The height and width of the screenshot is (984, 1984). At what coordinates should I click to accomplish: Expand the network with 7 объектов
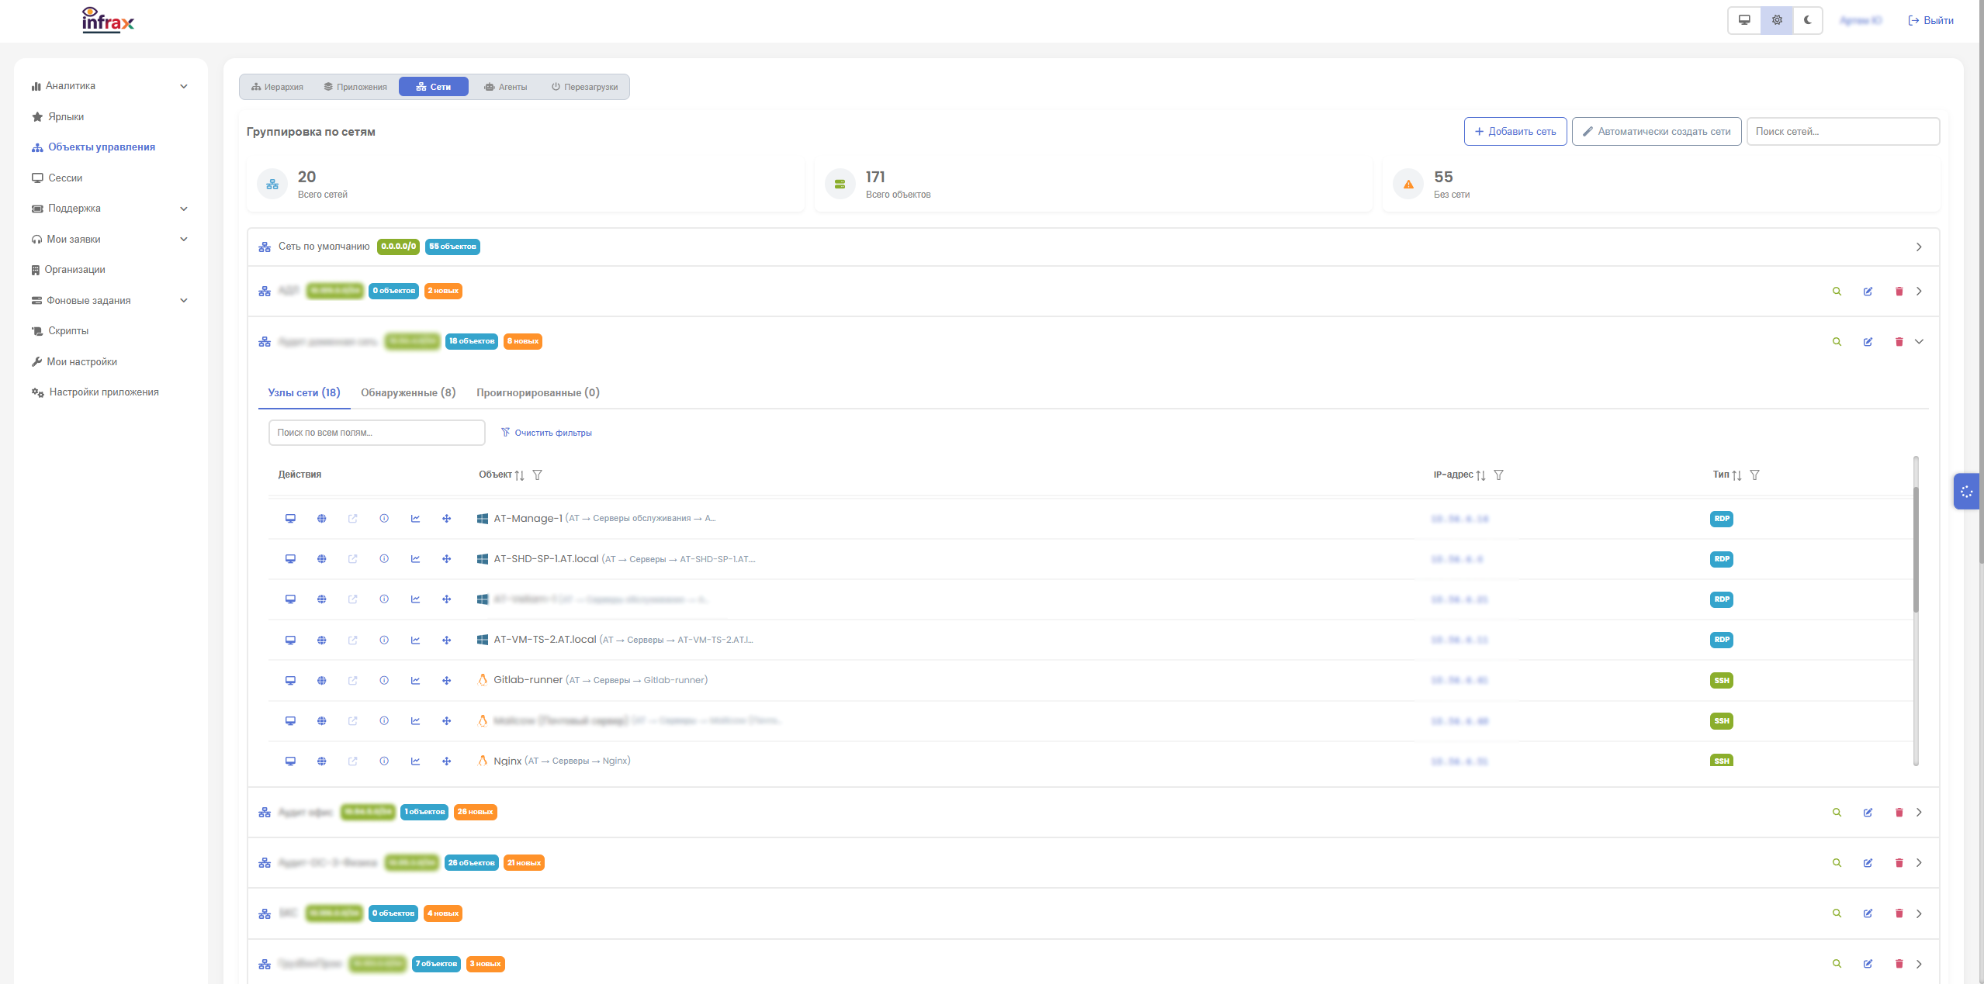click(1919, 964)
